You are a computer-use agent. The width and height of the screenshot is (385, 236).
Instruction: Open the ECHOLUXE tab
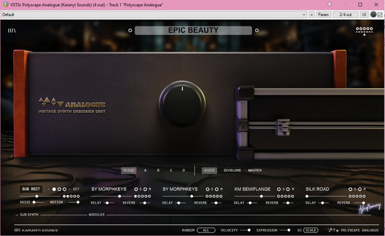232,171
